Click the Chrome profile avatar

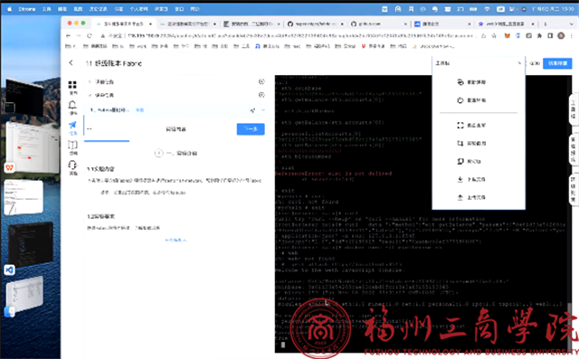(561, 36)
